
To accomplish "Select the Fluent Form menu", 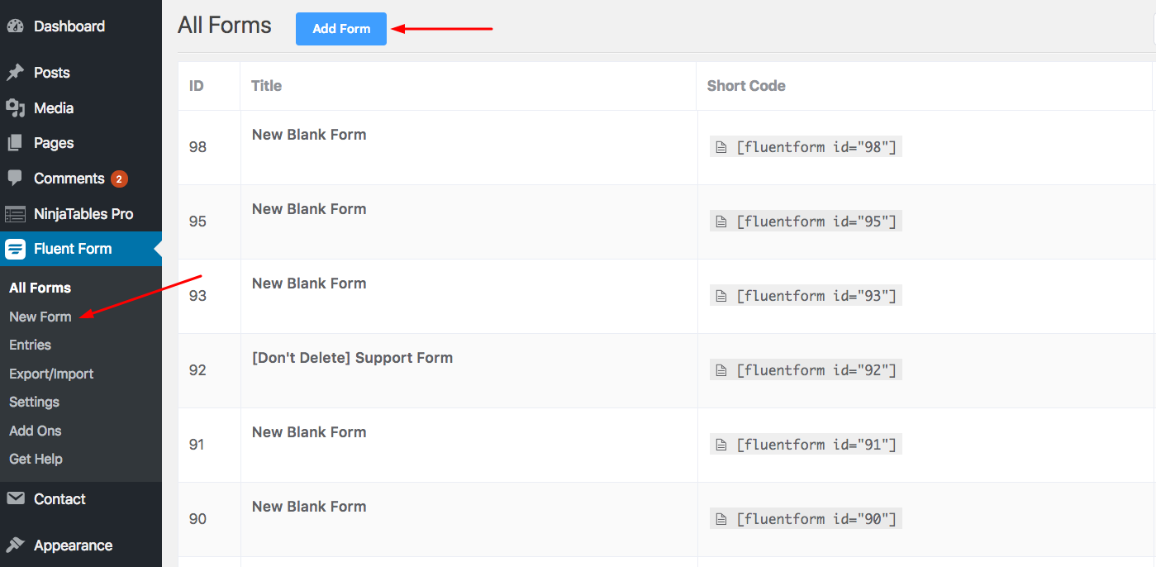I will pos(73,249).
